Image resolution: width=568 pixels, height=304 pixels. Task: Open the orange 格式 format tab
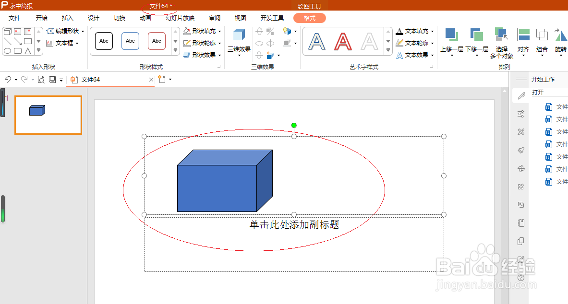[x=309, y=18]
